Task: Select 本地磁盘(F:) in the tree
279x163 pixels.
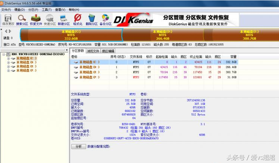Action: [26, 71]
